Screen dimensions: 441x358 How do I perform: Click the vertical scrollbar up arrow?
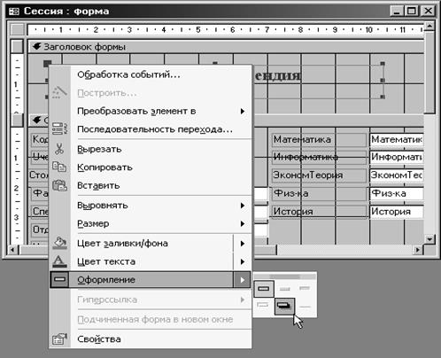click(x=429, y=26)
